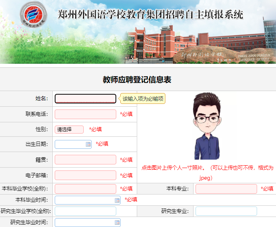This screenshot has width=276, height=227.
Task: Click the 籍贯 input field
Action: tap(85, 160)
